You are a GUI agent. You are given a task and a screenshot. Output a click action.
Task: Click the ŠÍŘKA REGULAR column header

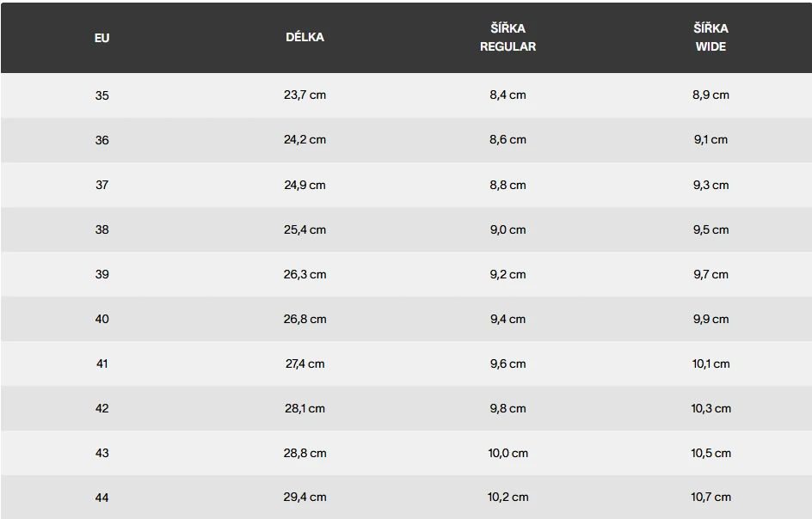507,37
